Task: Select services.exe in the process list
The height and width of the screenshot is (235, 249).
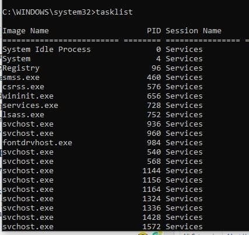Action: (x=30, y=106)
